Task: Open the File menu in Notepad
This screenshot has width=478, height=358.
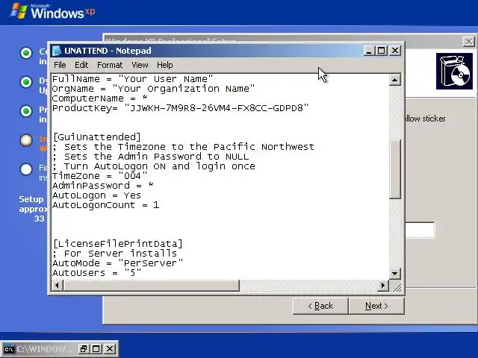Action: tap(60, 65)
